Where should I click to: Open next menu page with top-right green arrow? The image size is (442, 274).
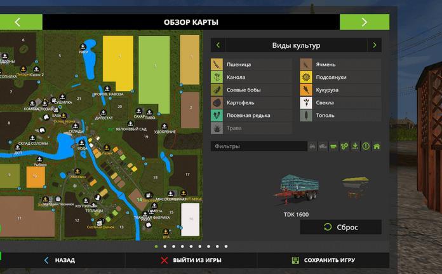tap(364, 22)
